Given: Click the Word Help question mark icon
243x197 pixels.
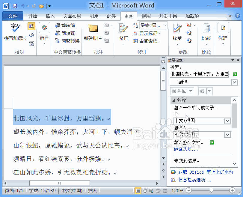Looking at the screenshot, I should coord(237,16).
